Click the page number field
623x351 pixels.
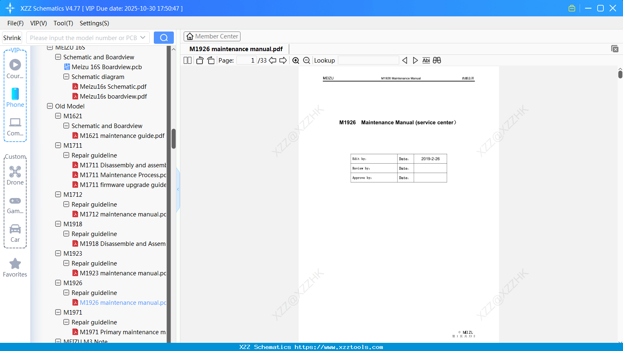pos(247,61)
